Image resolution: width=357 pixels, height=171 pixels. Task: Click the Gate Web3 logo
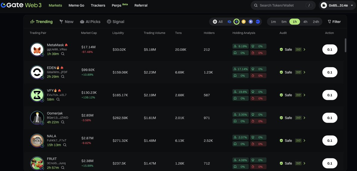21,5
